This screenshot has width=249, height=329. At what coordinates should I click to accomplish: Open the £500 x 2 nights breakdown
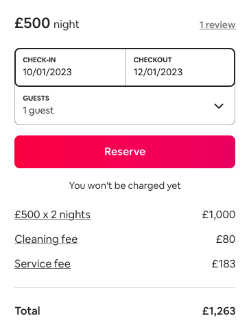53,215
